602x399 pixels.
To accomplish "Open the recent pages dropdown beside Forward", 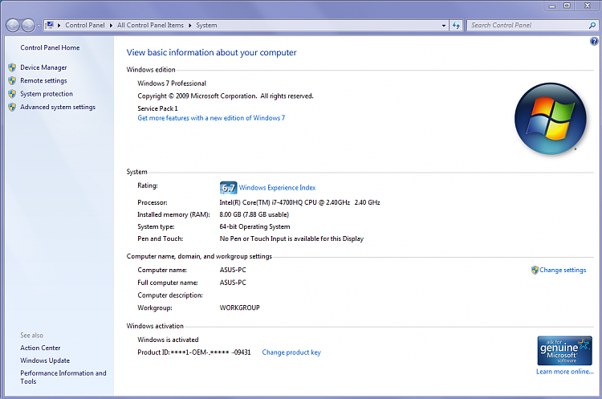I will point(39,26).
